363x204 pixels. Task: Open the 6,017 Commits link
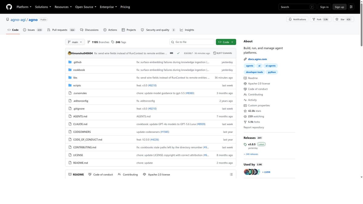223,53
